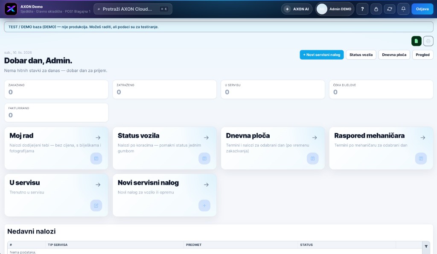
Task: Open the Admin DEMO user menu
Action: pyautogui.click(x=335, y=9)
